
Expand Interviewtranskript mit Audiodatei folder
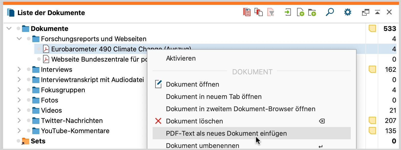(19, 79)
